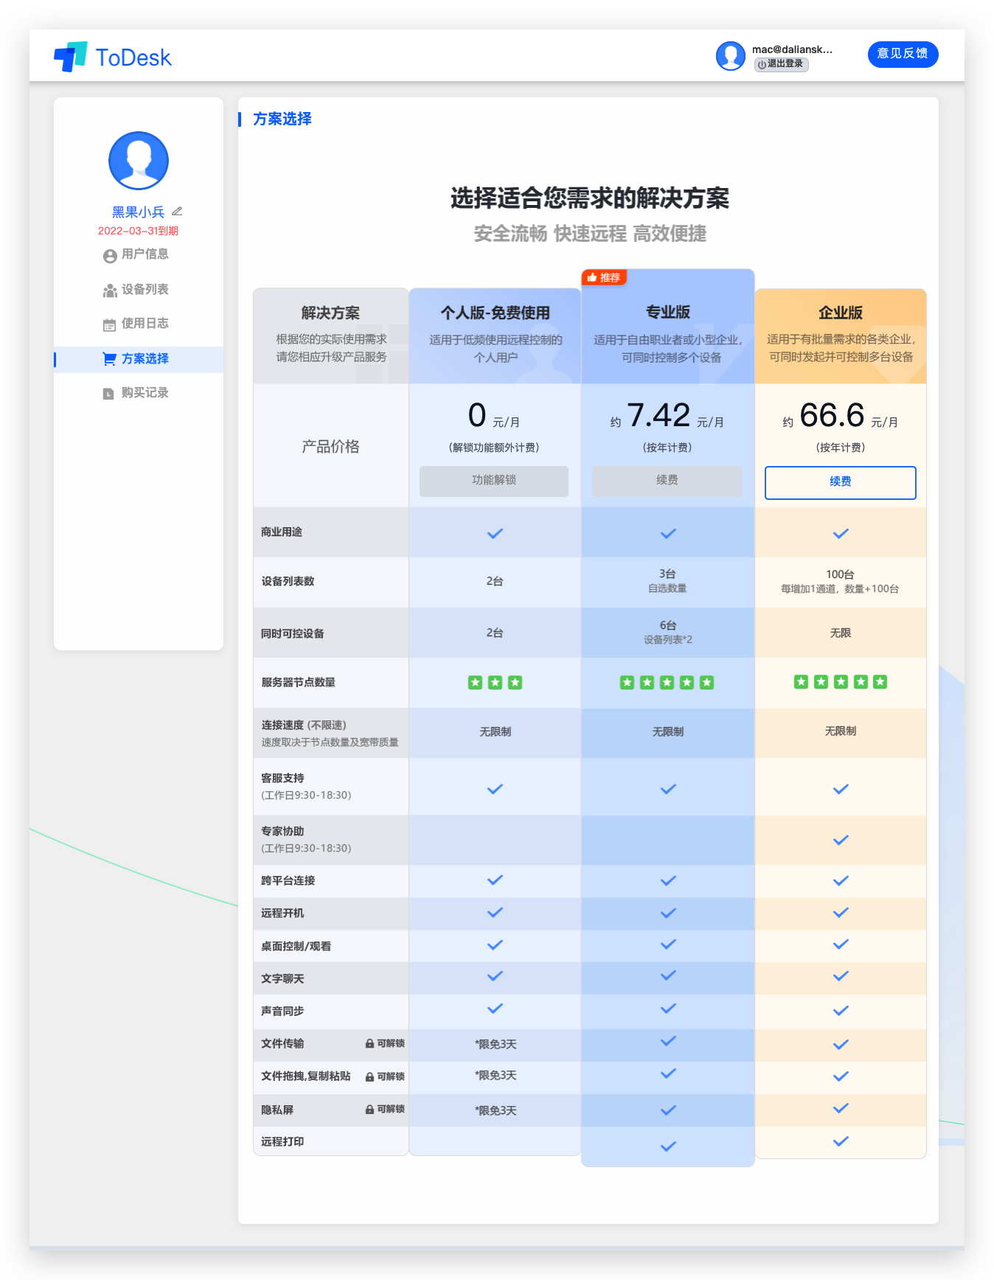Click the 用户信息 person icon
Image resolution: width=994 pixels, height=1280 pixels.
(x=110, y=256)
